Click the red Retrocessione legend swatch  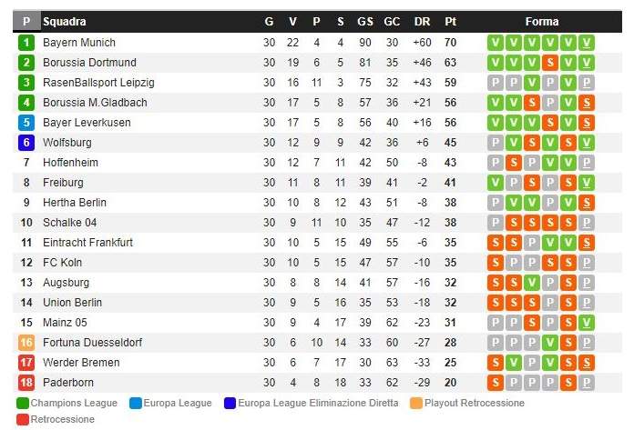click(x=22, y=419)
